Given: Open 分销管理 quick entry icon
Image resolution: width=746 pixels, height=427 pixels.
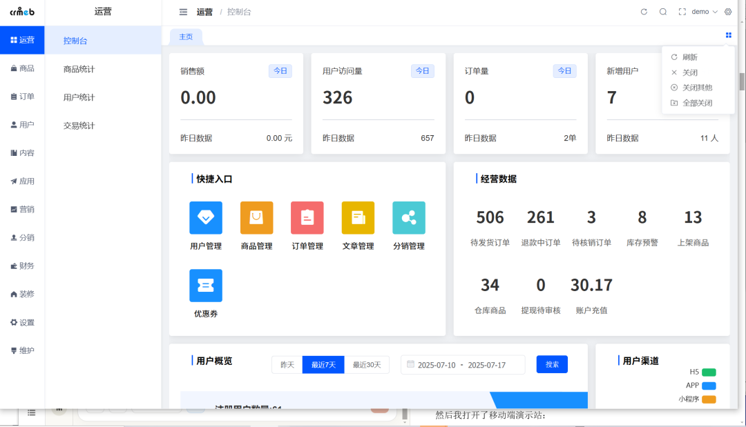Looking at the screenshot, I should click(x=408, y=217).
